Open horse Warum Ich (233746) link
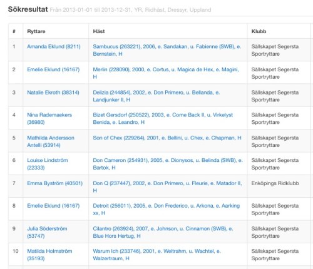The height and width of the screenshot is (269, 313). pyautogui.click(x=157, y=255)
